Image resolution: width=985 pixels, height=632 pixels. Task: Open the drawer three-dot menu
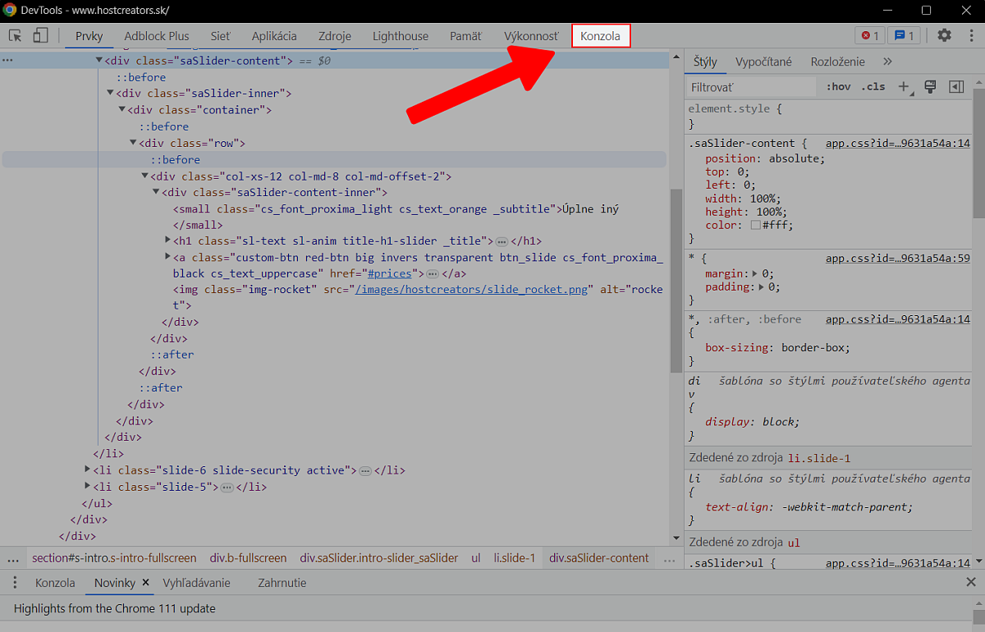(15, 583)
